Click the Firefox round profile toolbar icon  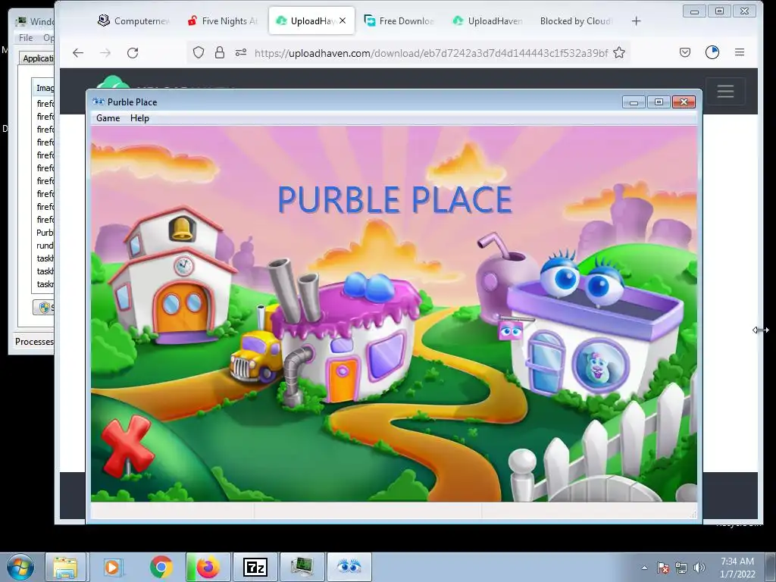(712, 52)
